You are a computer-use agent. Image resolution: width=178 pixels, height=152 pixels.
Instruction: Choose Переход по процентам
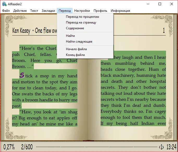[85, 17]
